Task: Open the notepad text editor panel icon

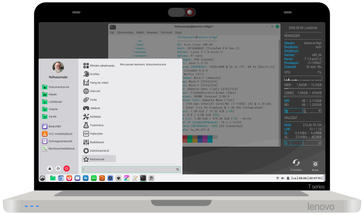Action: coord(135,178)
